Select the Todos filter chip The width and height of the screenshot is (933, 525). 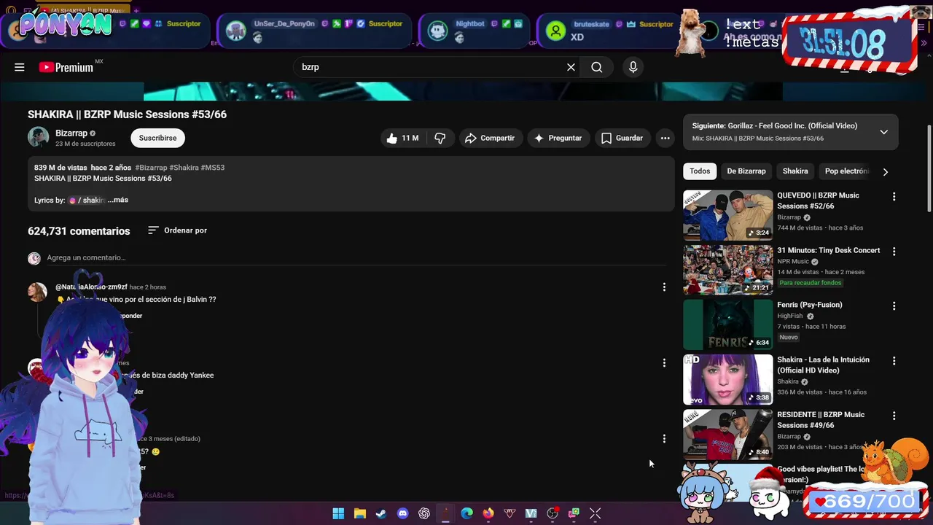pos(700,171)
